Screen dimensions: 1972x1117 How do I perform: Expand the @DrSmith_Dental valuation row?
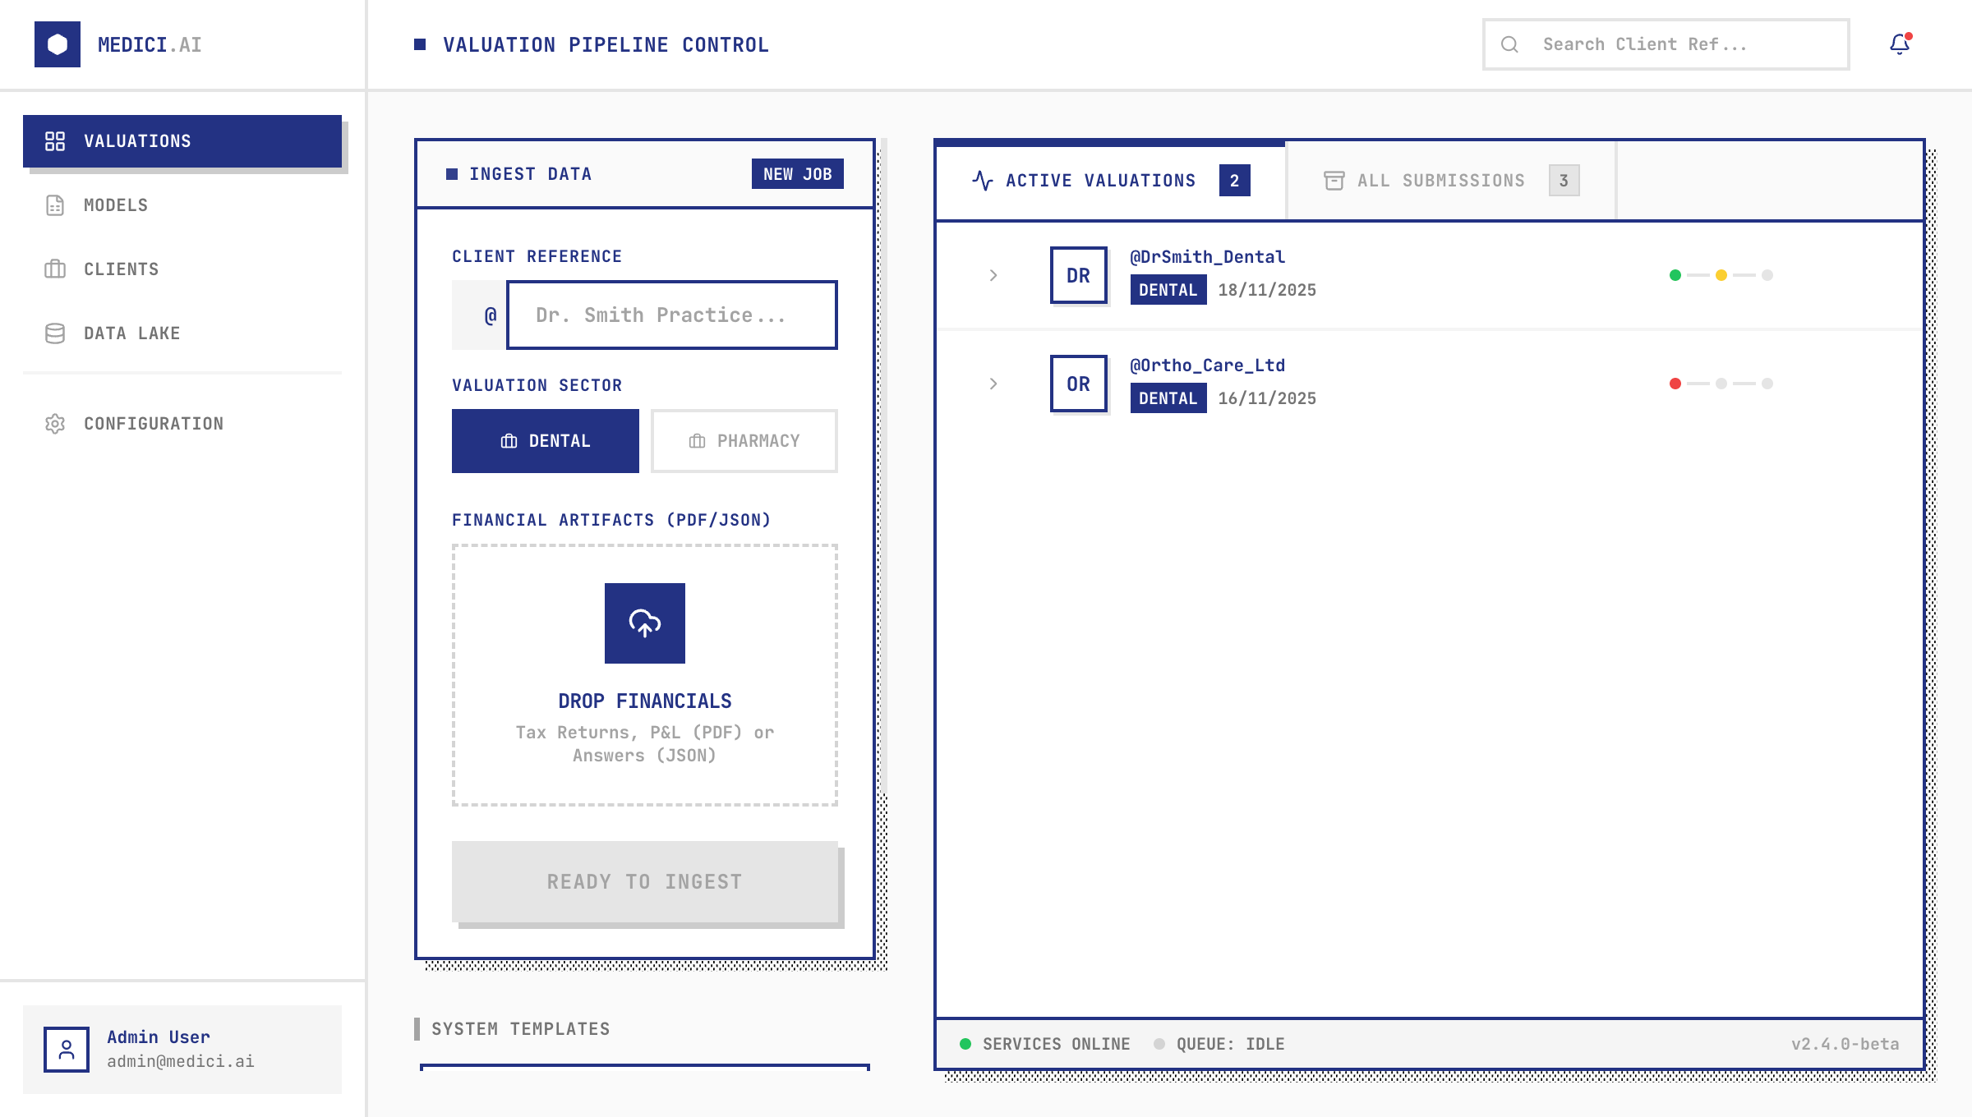(x=993, y=275)
